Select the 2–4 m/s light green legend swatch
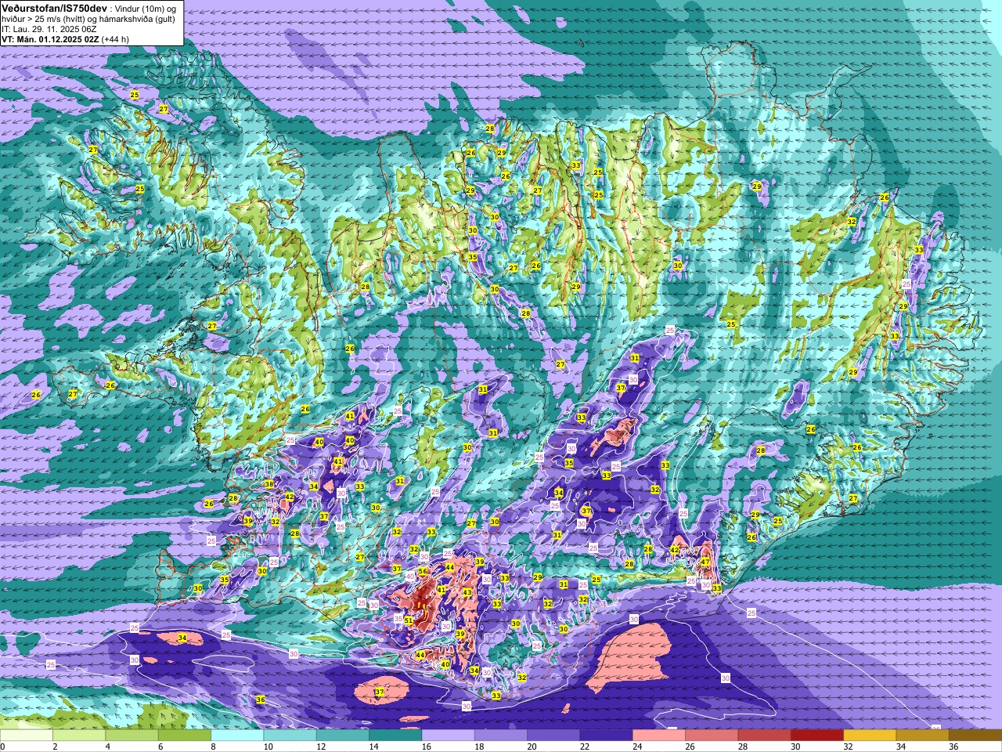This screenshot has width=1002, height=752. [79, 736]
